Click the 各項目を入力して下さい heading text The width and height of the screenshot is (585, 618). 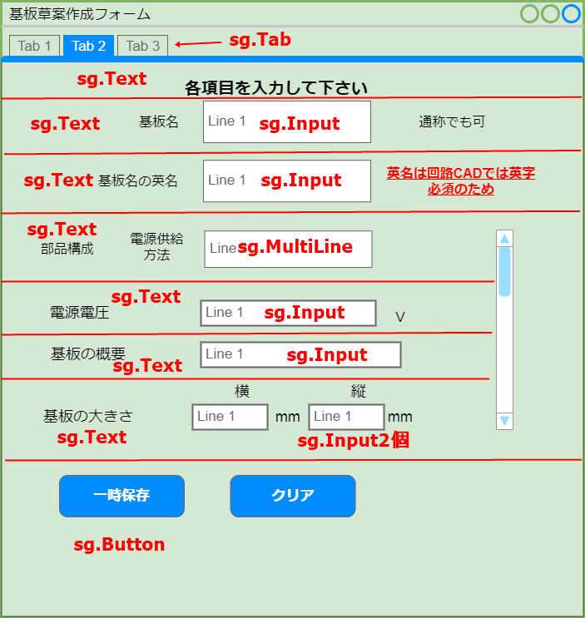[276, 87]
